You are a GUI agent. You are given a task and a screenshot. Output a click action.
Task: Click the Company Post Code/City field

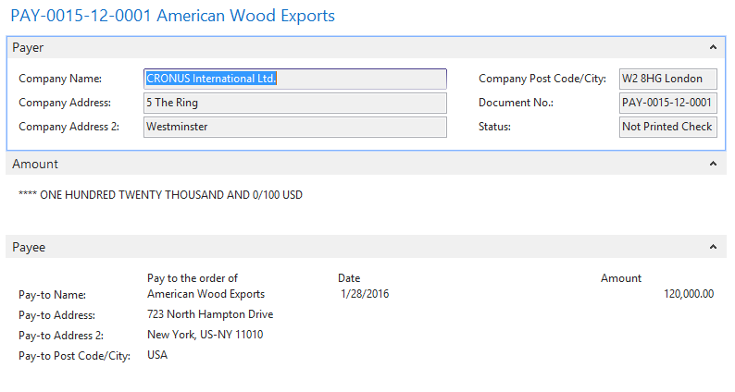(x=666, y=79)
